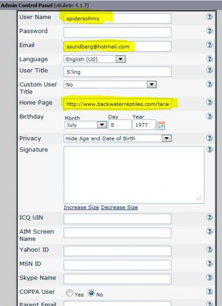This screenshot has height=306, width=222.
Task: Open help icon for User Title
Action: coord(209,70)
